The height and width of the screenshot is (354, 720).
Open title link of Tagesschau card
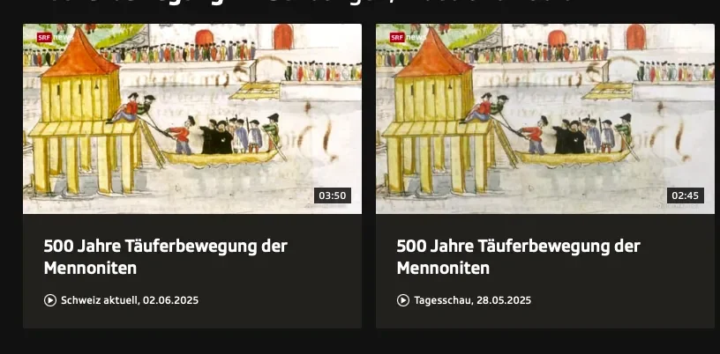pos(519,257)
